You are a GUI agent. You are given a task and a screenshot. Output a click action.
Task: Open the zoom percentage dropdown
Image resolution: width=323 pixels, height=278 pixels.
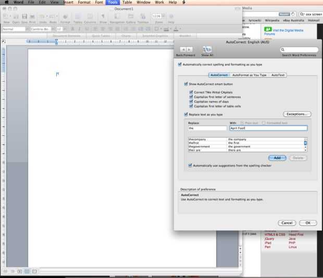pos(163,16)
